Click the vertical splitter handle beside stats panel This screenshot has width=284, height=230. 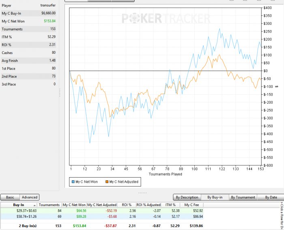coord(60,93)
